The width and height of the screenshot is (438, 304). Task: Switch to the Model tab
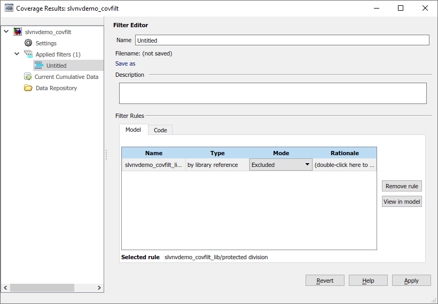133,130
